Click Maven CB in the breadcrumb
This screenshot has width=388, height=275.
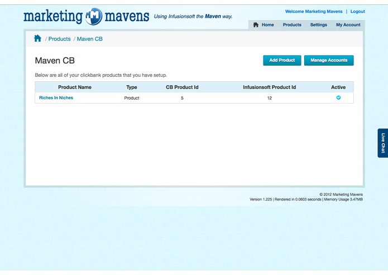click(89, 39)
